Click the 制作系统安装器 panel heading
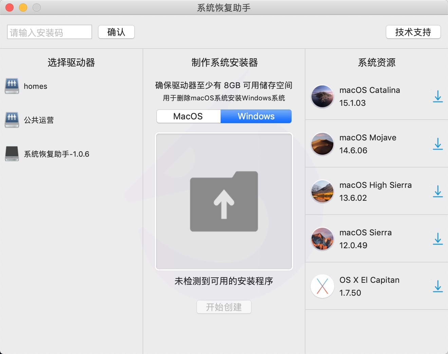 (225, 62)
